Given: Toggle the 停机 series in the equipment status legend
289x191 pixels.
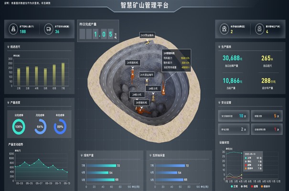Looking at the screenshot, I should [244, 186].
